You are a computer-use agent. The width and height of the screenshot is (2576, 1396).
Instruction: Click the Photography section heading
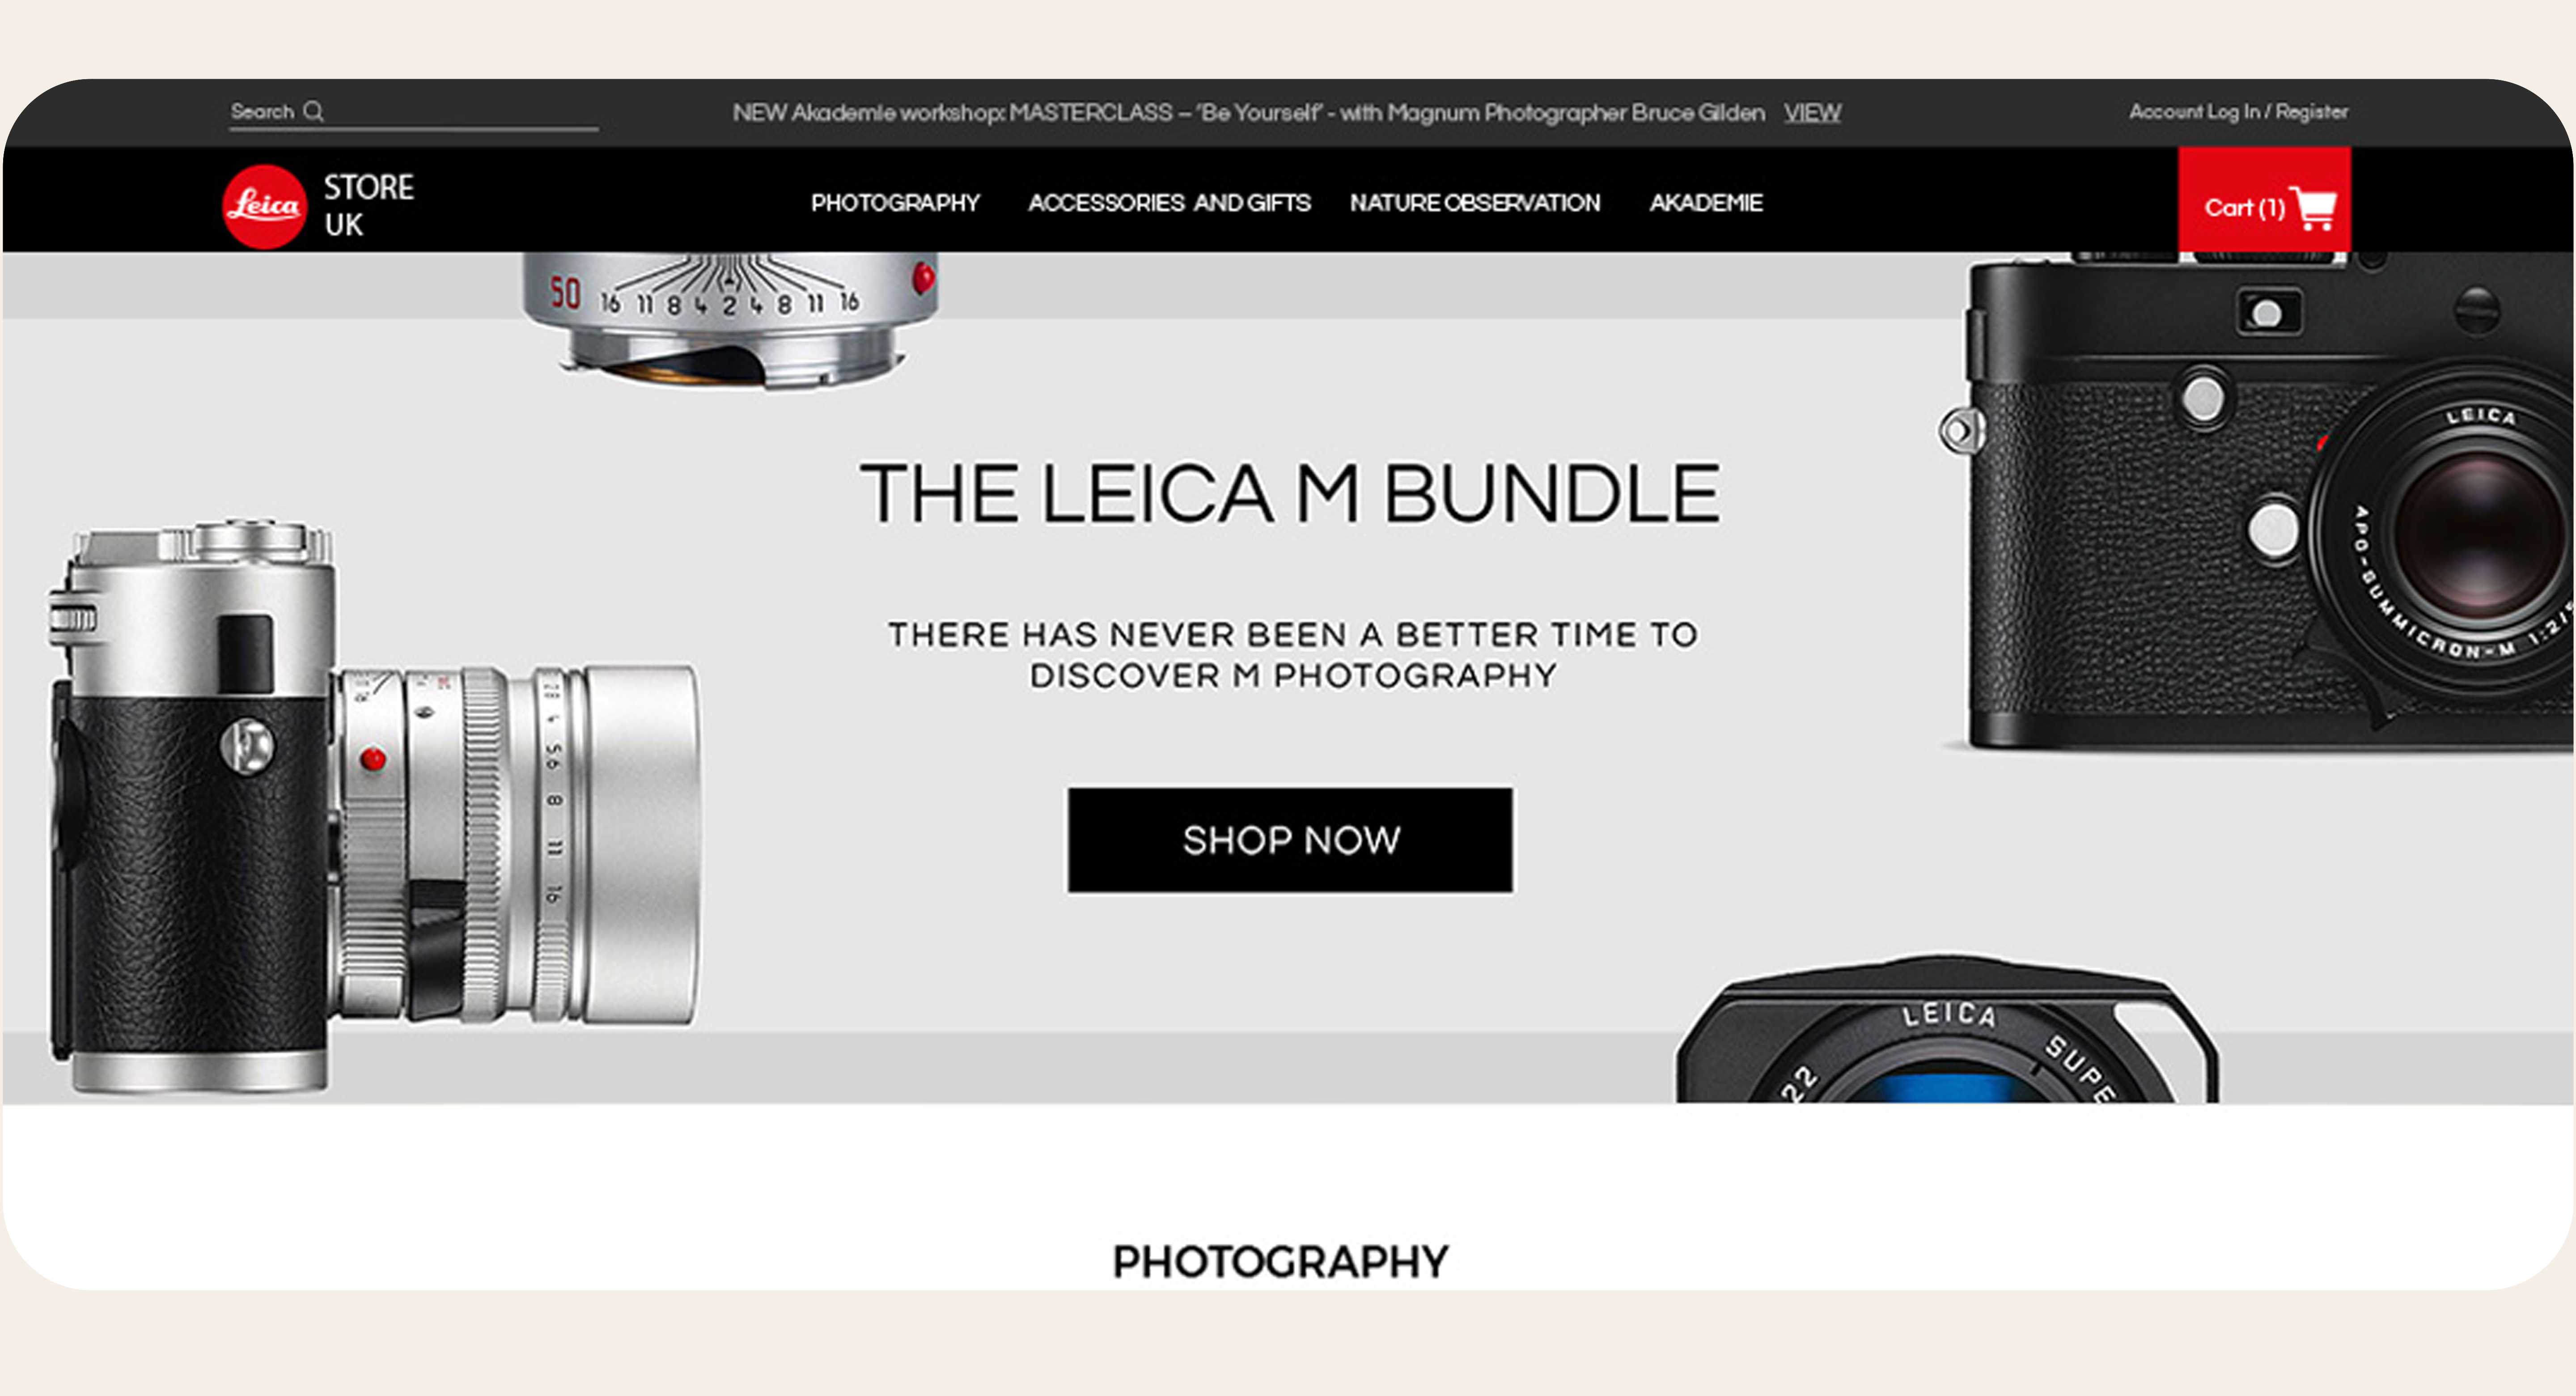point(1280,1261)
